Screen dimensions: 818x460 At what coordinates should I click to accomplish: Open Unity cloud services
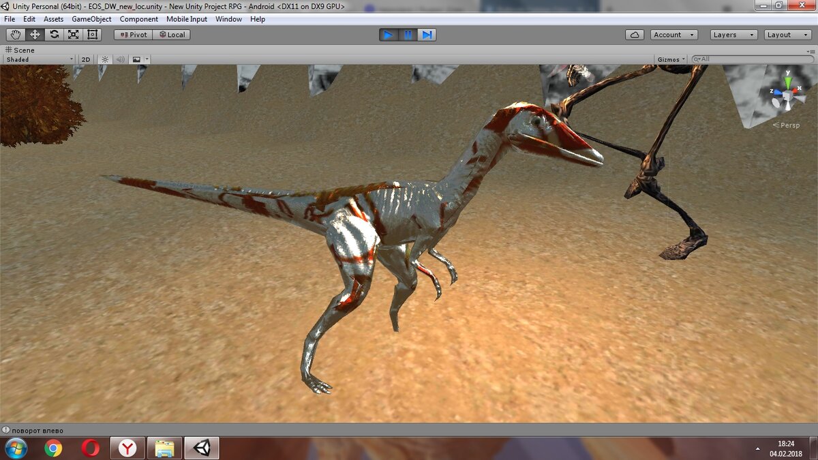pyautogui.click(x=635, y=35)
